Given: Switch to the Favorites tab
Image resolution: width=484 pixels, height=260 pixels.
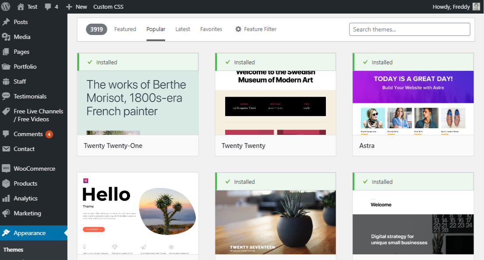Looking at the screenshot, I should pyautogui.click(x=211, y=29).
